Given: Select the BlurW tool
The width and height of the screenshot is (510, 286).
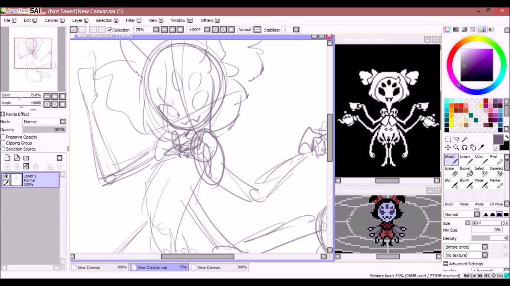Looking at the screenshot, I should [x=466, y=183].
